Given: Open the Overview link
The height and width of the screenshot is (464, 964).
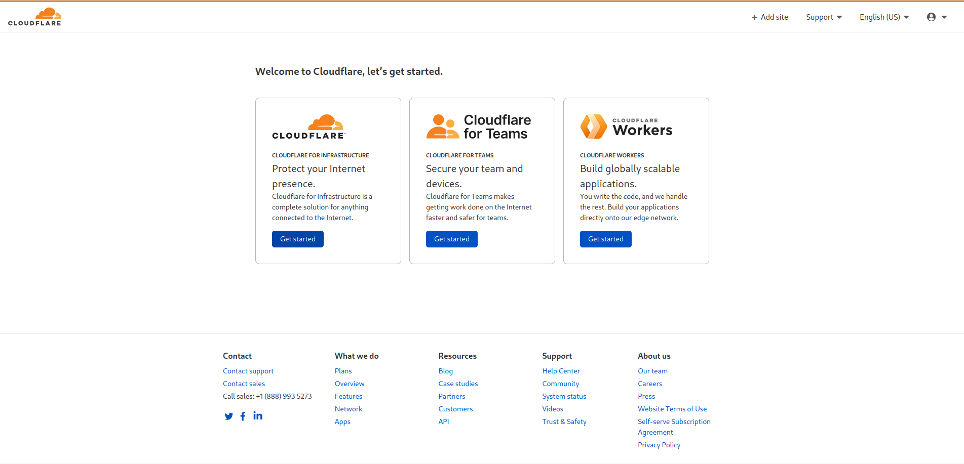Looking at the screenshot, I should [x=350, y=384].
